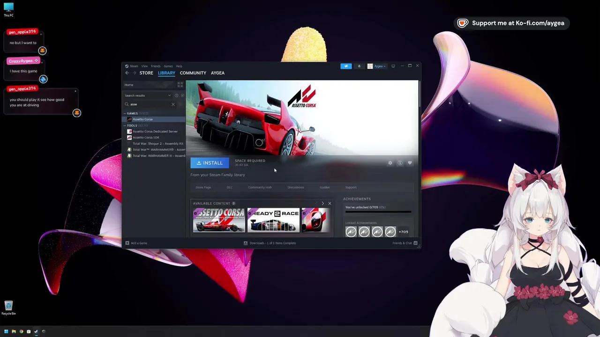This screenshot has width=600, height=337.
Task: Open the blue announcements megaphone button
Action: [346, 66]
